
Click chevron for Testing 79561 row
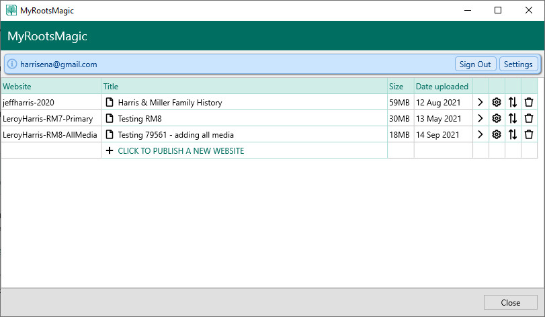pos(480,134)
